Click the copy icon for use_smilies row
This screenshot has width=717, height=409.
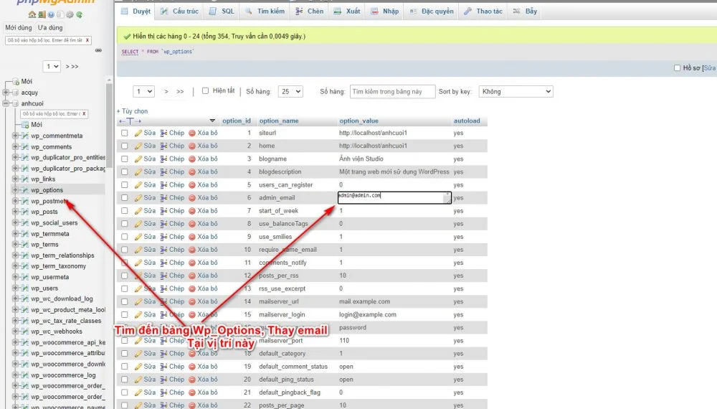[x=163, y=237]
